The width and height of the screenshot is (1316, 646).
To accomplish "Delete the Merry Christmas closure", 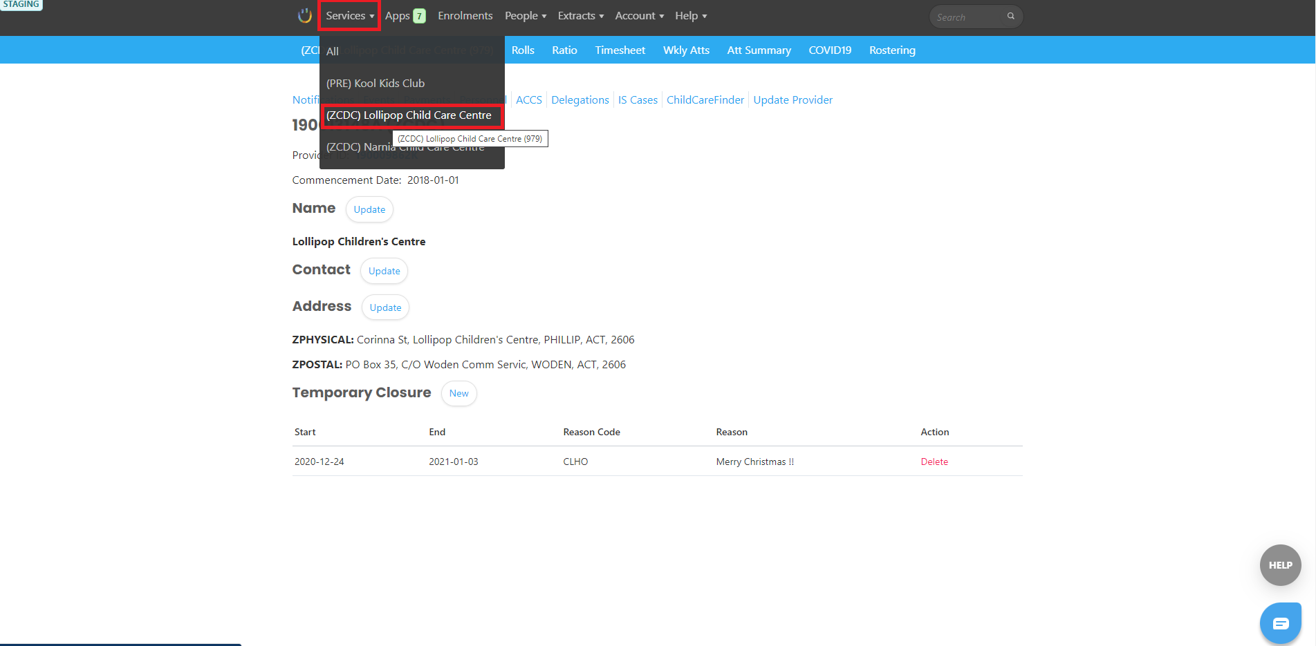I will click(934, 462).
